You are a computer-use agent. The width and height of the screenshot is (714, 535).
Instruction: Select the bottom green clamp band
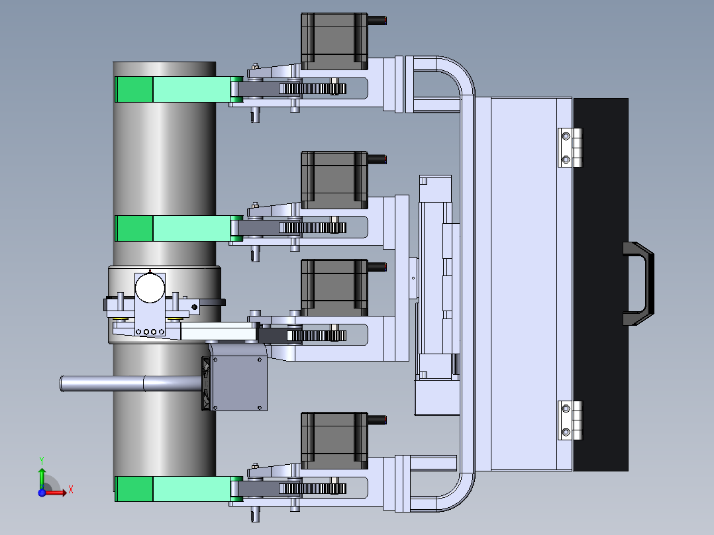(179, 489)
